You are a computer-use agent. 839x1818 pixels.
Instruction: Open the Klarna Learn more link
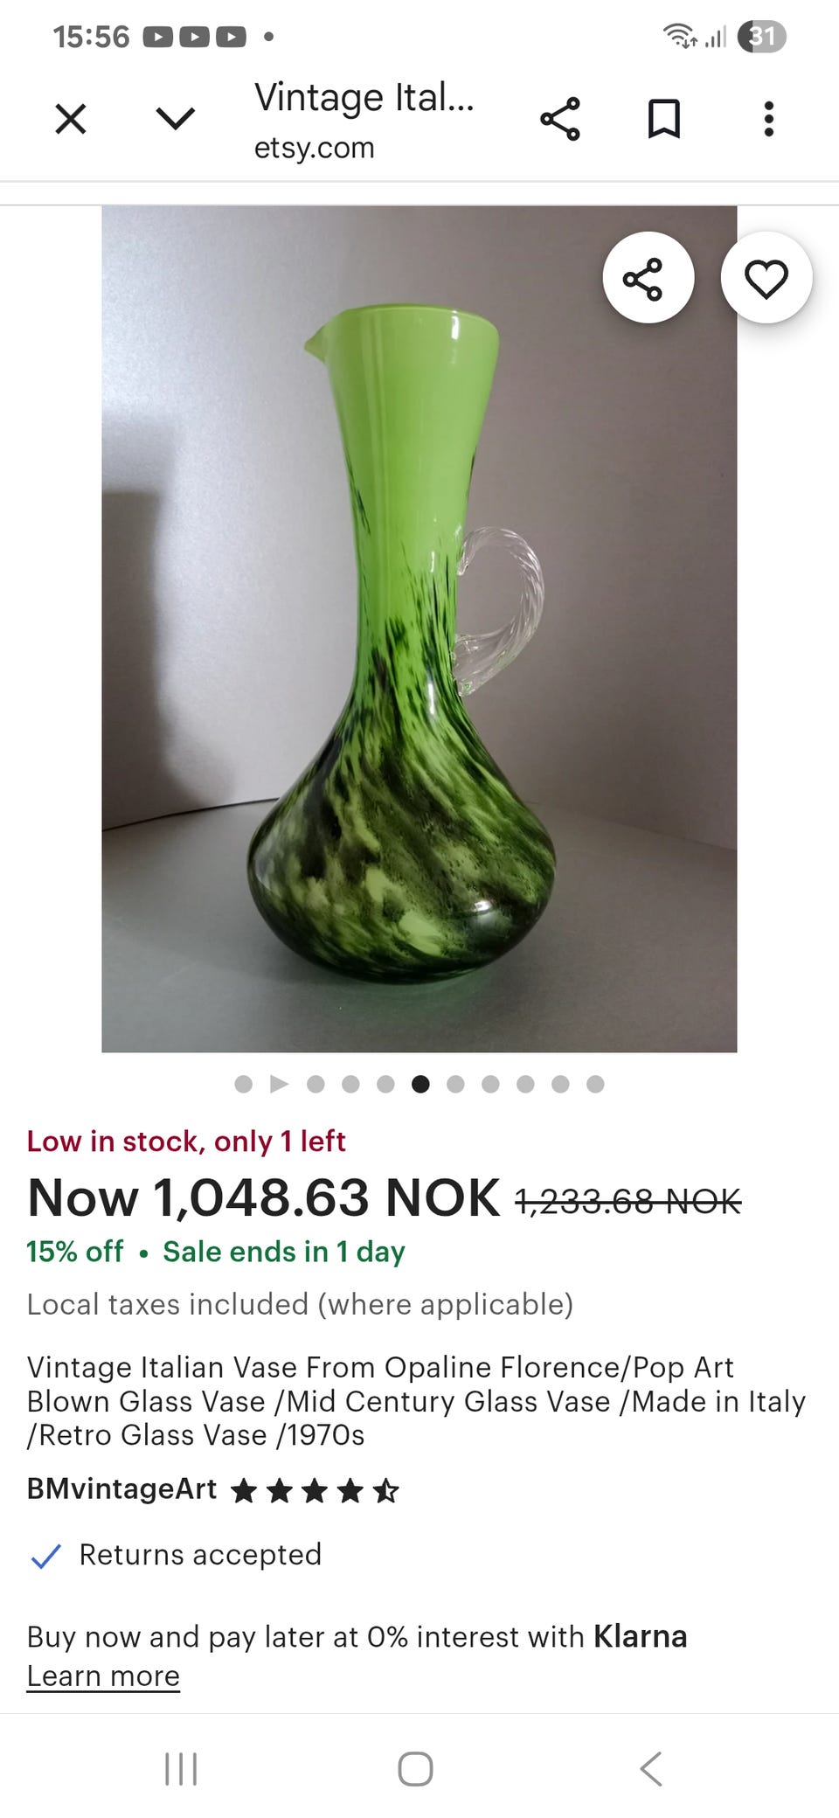pyautogui.click(x=103, y=1676)
